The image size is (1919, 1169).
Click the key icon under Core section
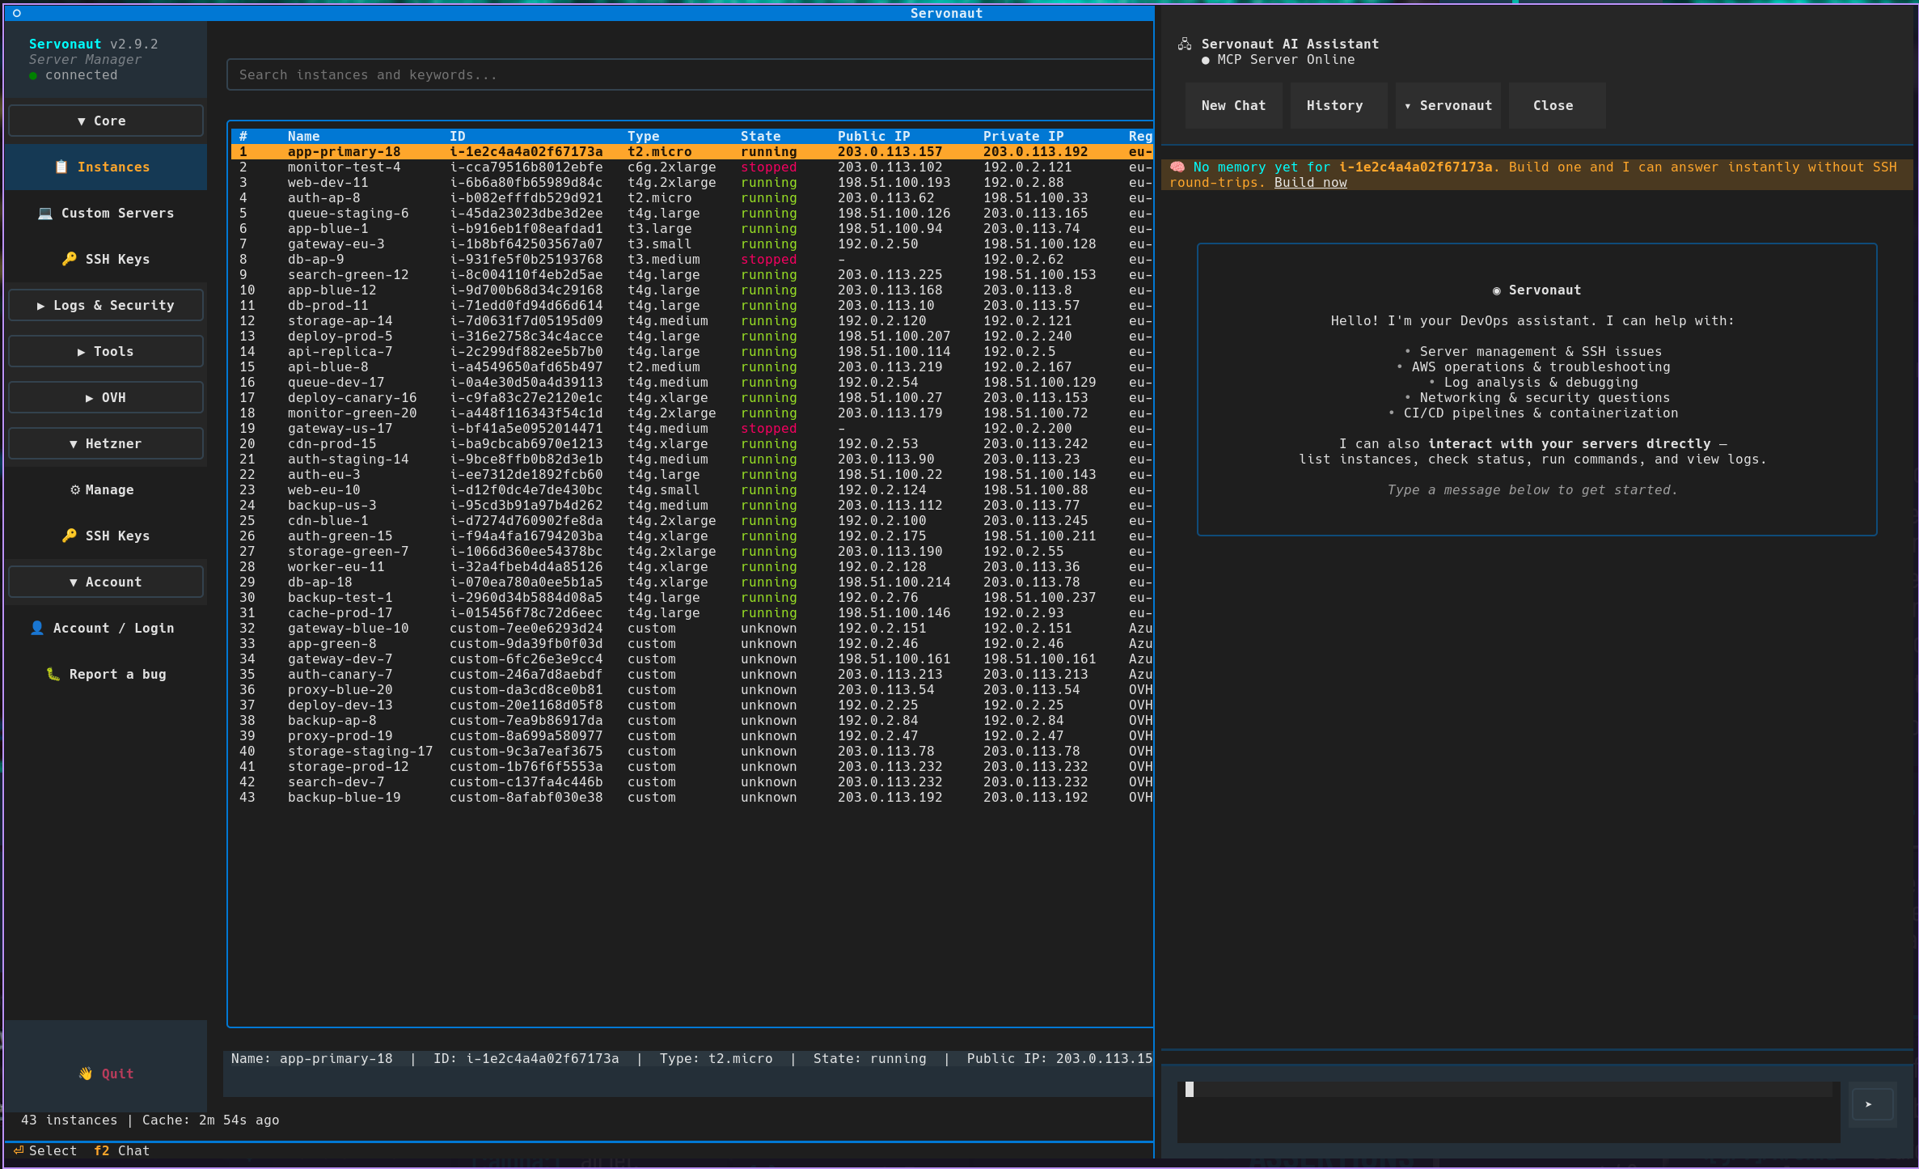(x=70, y=259)
